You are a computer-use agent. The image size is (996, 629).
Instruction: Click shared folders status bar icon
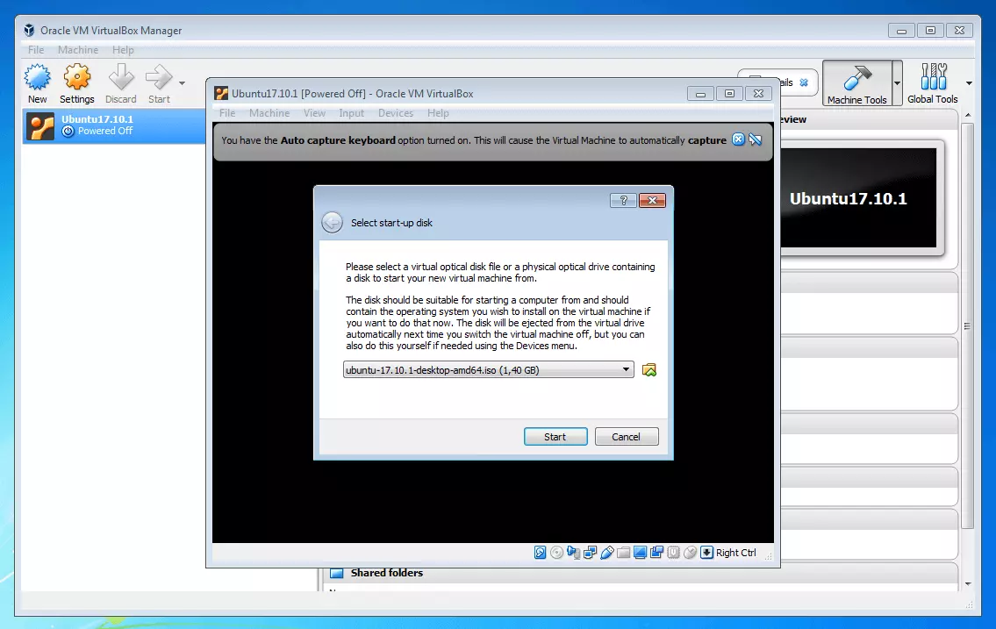tap(623, 553)
